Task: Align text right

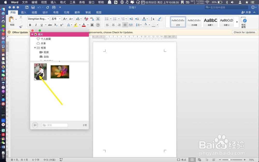Action: coord(119,25)
